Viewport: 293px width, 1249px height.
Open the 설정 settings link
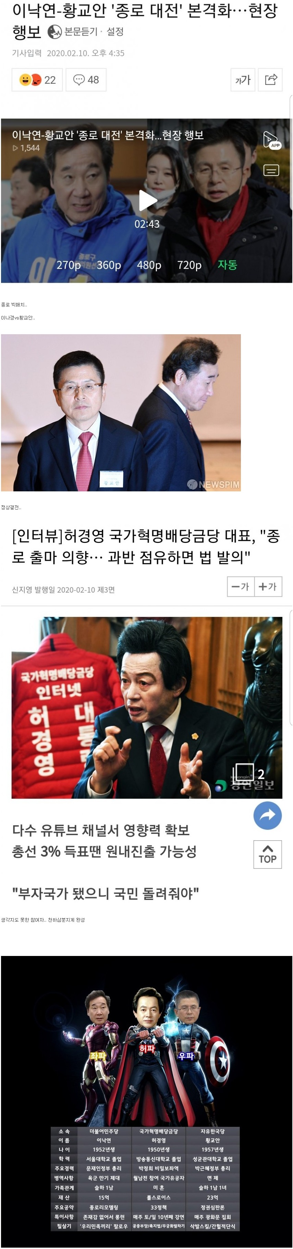pyautogui.click(x=115, y=32)
